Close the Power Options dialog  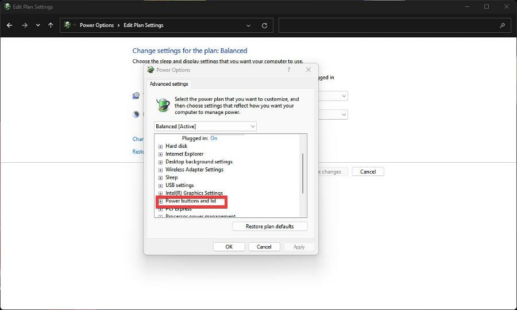pos(308,70)
